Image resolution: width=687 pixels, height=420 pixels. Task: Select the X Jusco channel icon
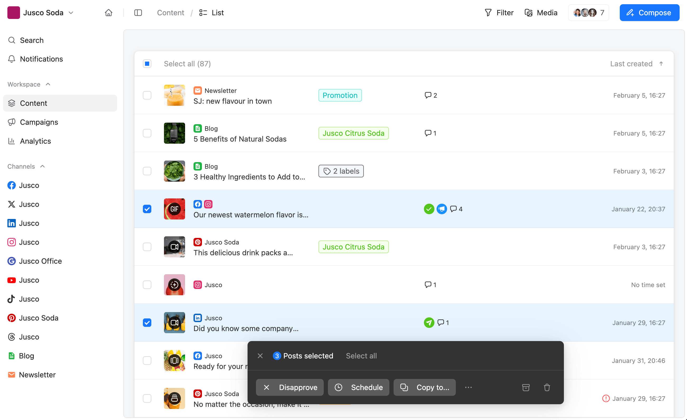point(11,204)
